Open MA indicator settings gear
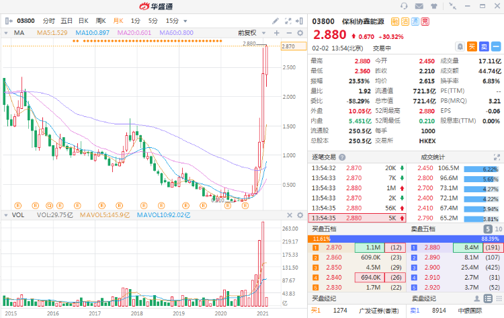The width and height of the screenshot is (504, 318). click(300, 33)
